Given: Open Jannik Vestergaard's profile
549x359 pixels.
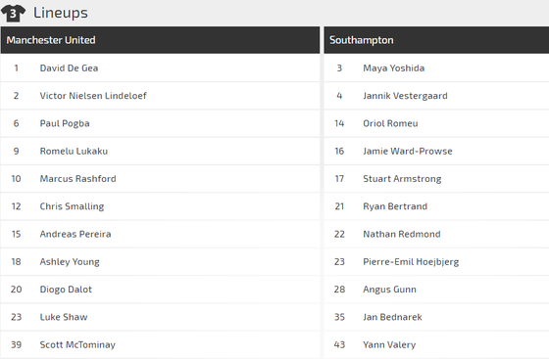Looking at the screenshot, I should click(405, 96).
